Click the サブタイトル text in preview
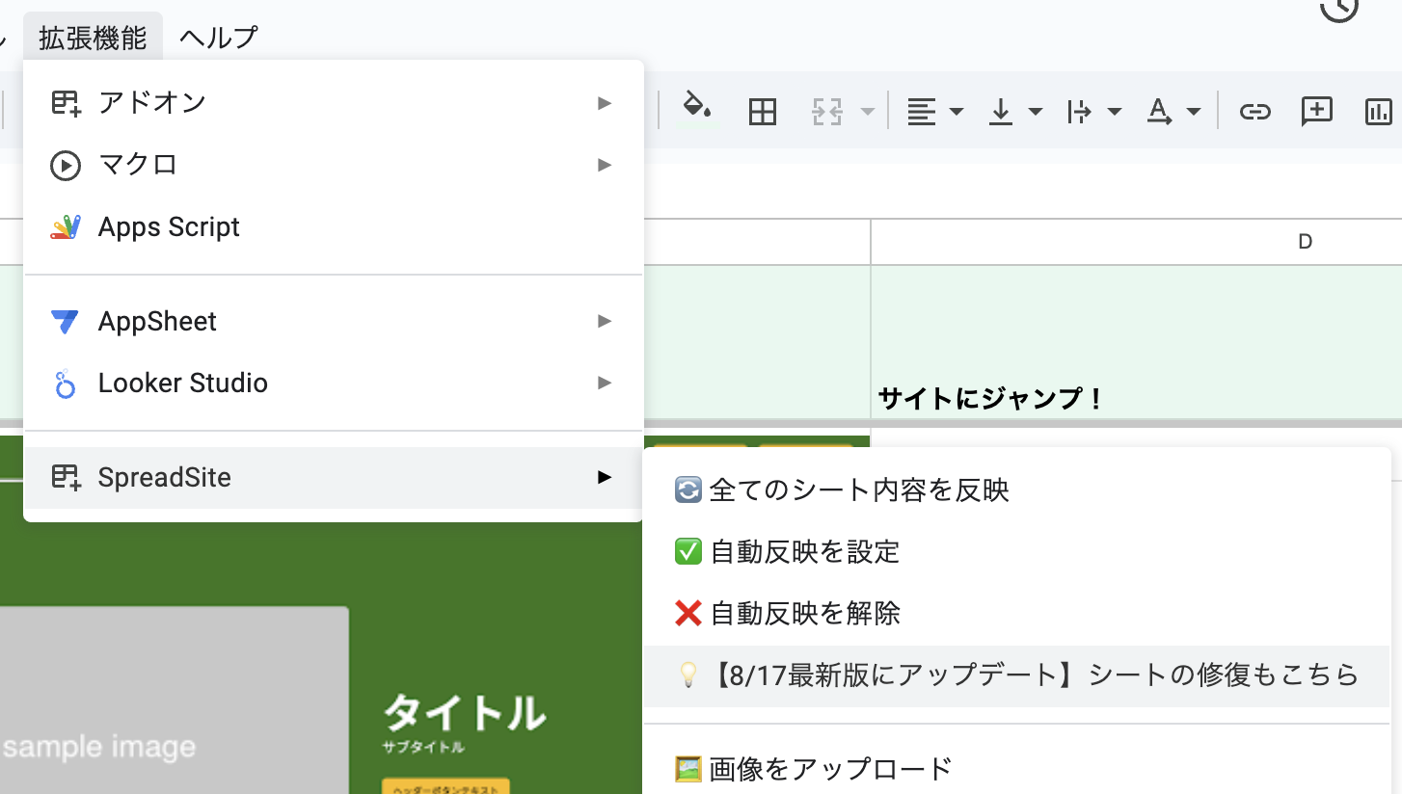The height and width of the screenshot is (794, 1402). [422, 747]
